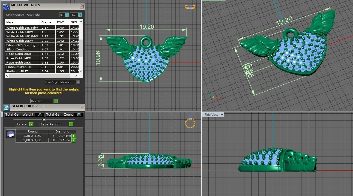Open the Side View dropdown arrow
Image resolution: width=353 pixels, height=196 pixels.
click(x=222, y=115)
